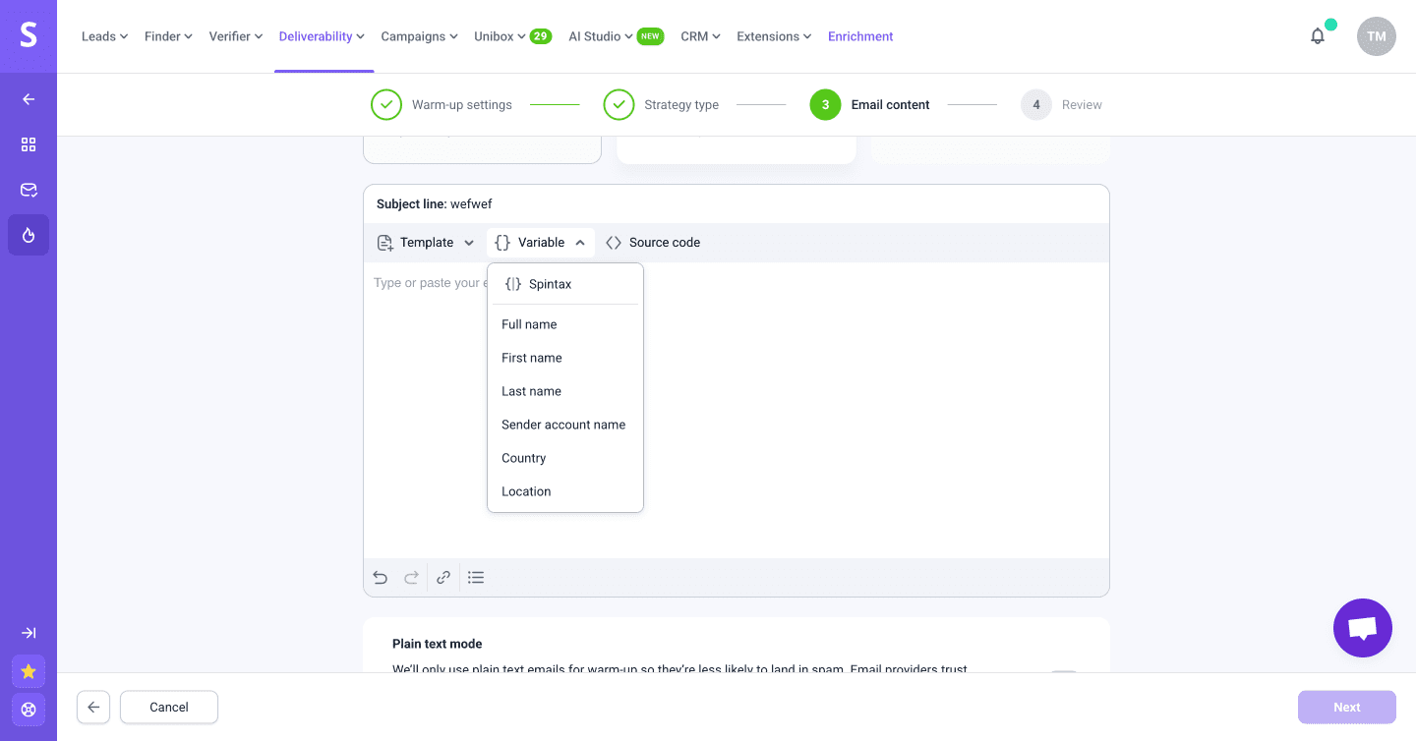The image size is (1416, 741).
Task: Insert bulleted list in editor
Action: (x=476, y=578)
